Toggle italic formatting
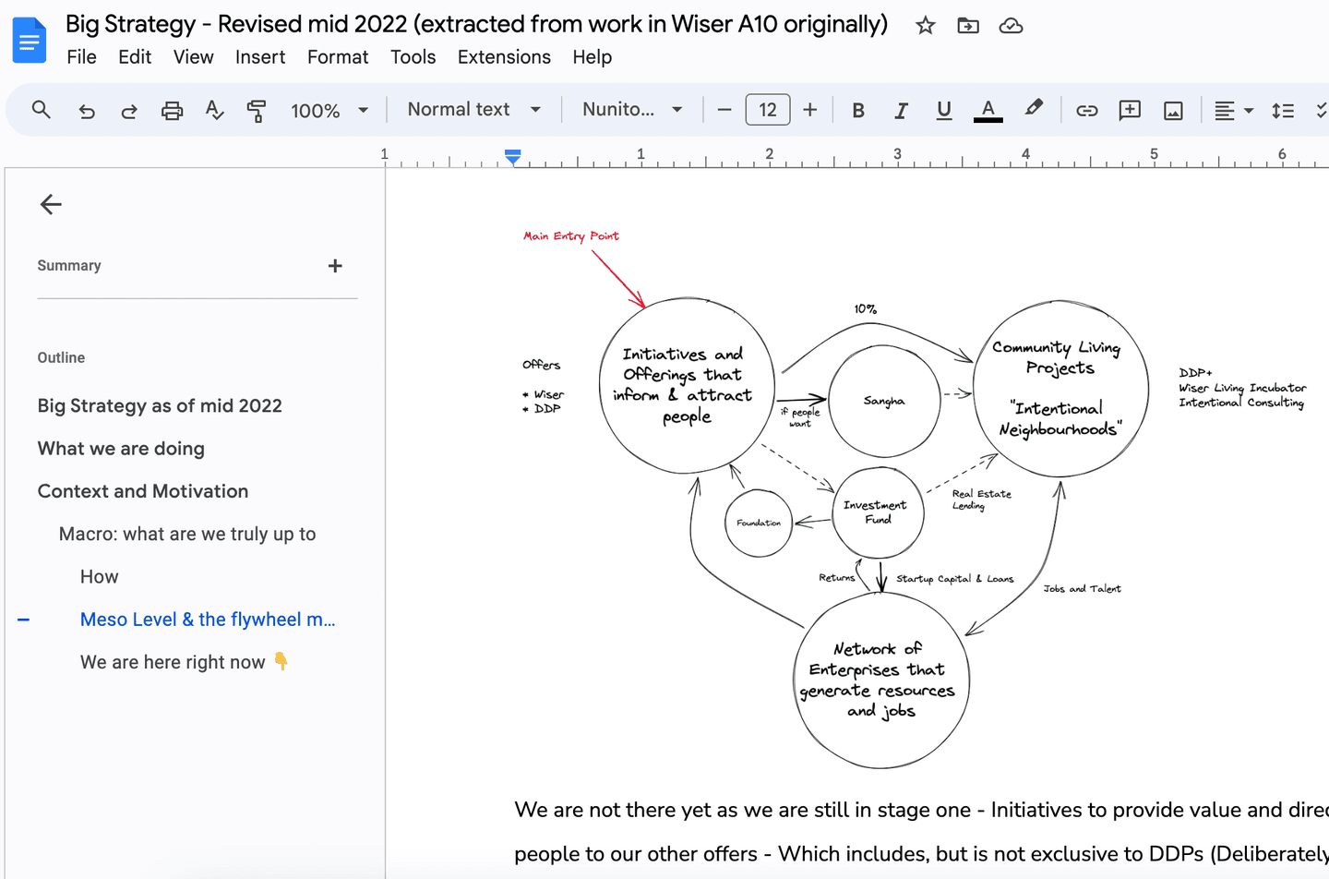The width and height of the screenshot is (1329, 879). coord(901,109)
